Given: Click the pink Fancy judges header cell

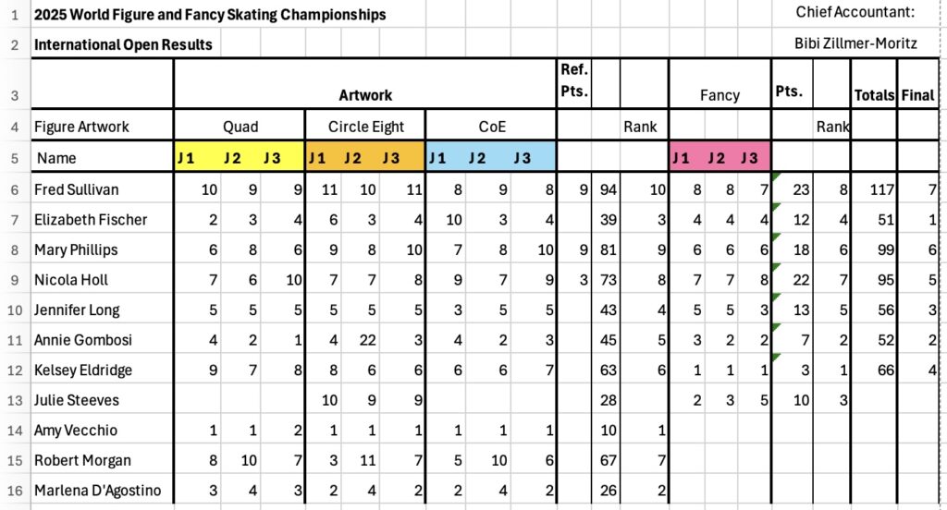Looking at the screenshot, I should (x=719, y=158).
